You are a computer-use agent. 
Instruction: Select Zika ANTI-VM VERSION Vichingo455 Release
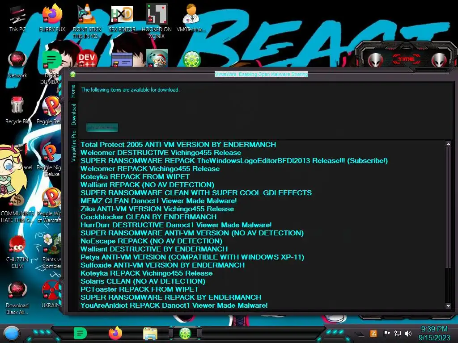tap(157, 209)
